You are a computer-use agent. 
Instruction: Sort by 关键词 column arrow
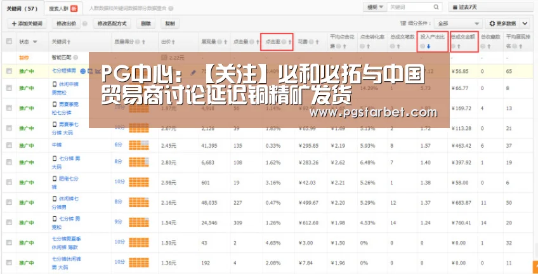coord(69,42)
